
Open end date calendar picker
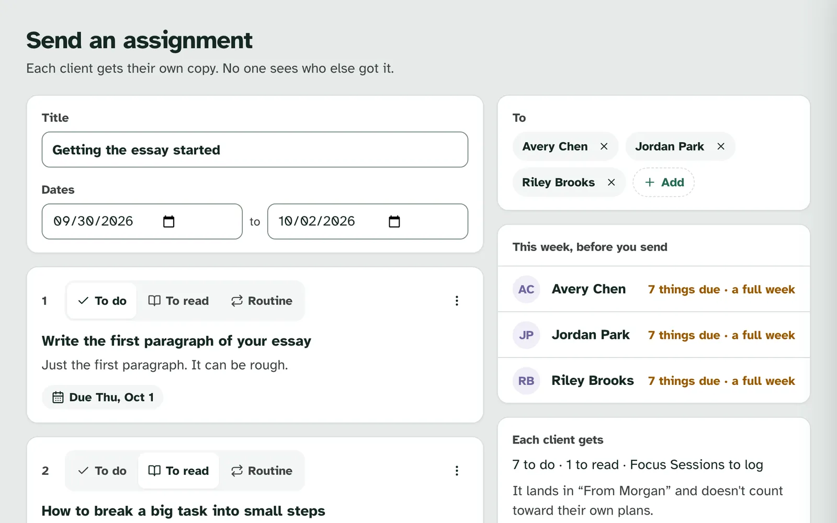(394, 222)
